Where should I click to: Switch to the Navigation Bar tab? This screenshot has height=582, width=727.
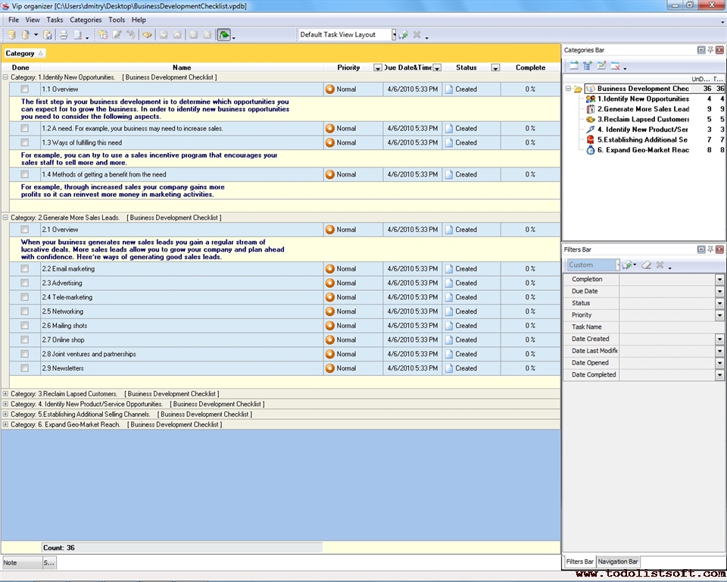point(618,562)
